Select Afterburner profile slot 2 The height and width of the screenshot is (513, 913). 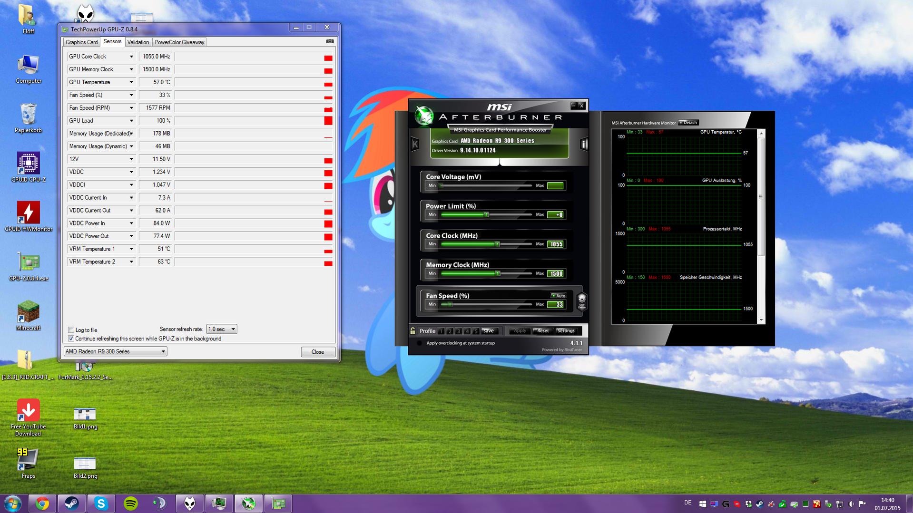click(x=450, y=331)
